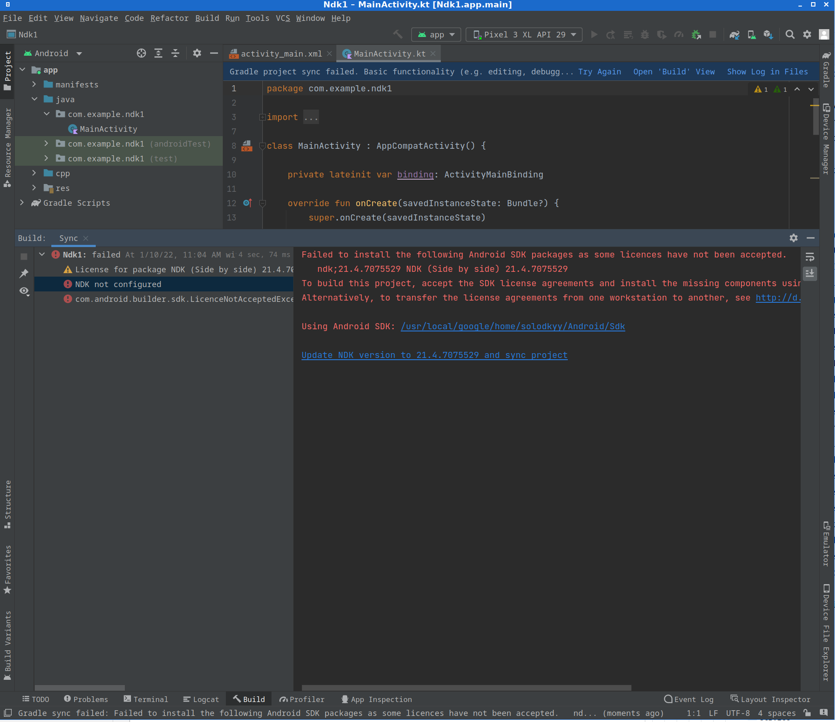The image size is (835, 722).
Task: Open the SDK Manager icon in toolbar
Action: [768, 35]
